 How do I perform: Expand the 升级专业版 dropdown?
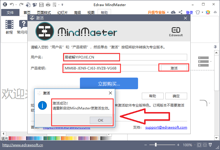point(168,12)
